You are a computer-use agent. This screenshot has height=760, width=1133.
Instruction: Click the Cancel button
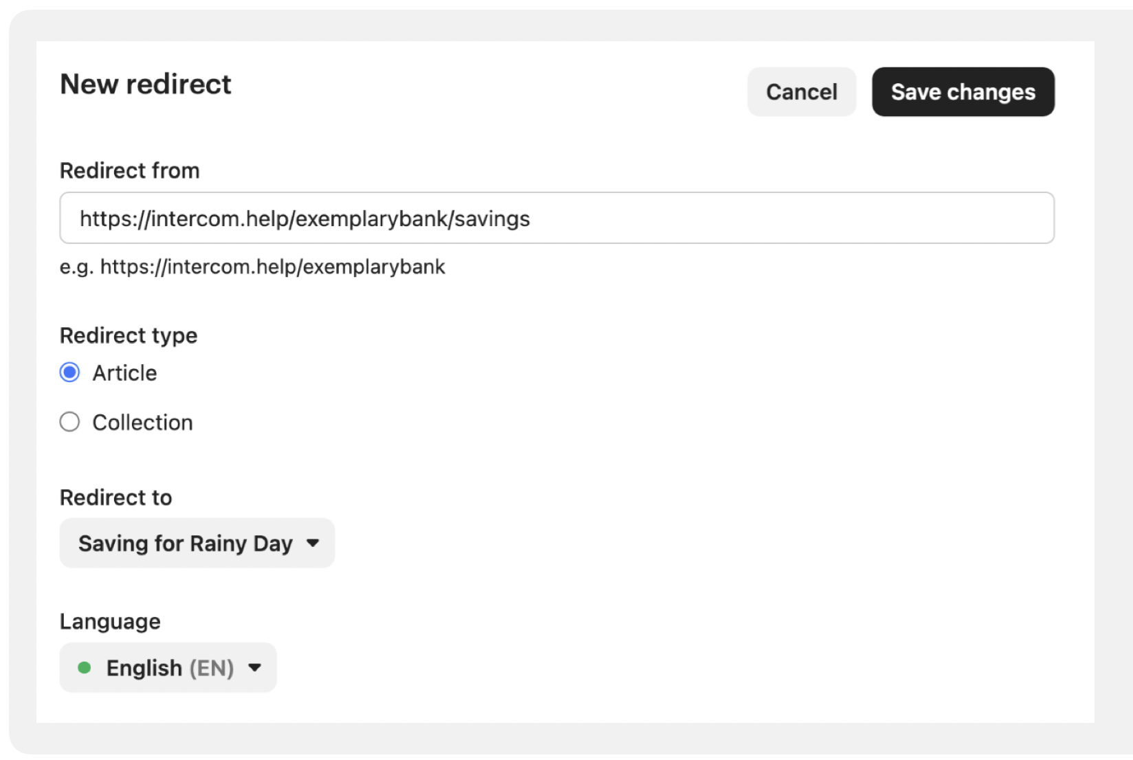[802, 91]
